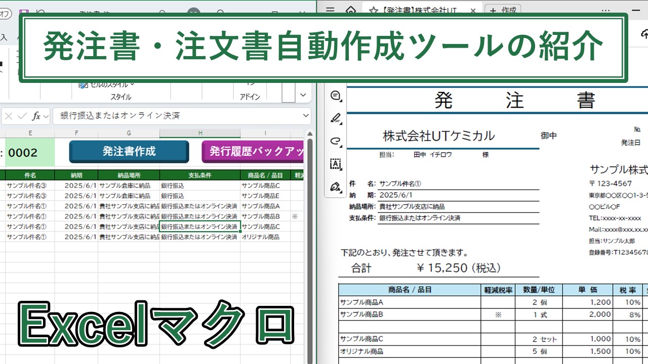Select the add comment tool in the PDF sidebar

click(x=336, y=96)
